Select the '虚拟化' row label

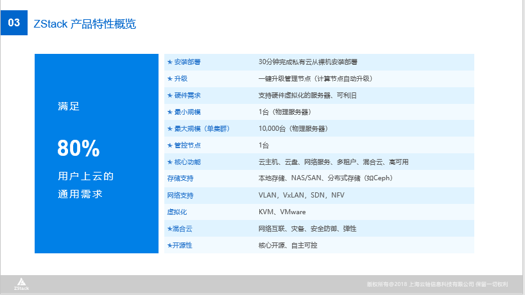point(177,212)
